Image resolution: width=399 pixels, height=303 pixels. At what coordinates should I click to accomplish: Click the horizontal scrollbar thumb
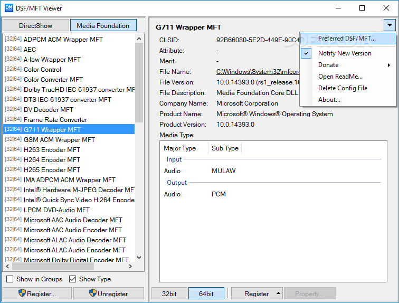pyautogui.click(x=53, y=267)
